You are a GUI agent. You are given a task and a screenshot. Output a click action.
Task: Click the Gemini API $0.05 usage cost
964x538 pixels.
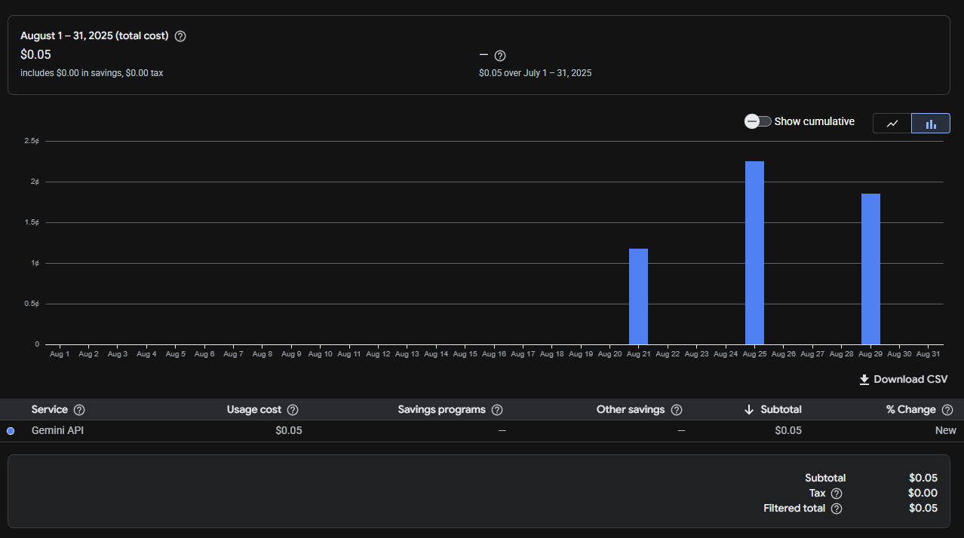[289, 431]
